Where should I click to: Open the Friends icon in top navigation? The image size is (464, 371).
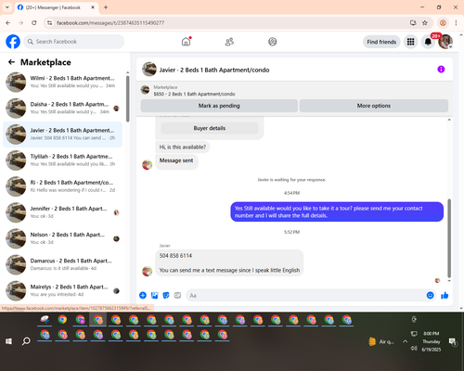click(x=229, y=42)
